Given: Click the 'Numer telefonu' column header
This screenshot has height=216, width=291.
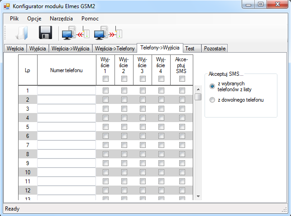Looking at the screenshot, I should click(67, 70).
